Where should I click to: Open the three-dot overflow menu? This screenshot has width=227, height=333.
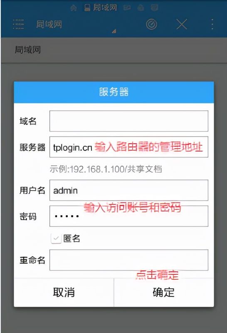pyautogui.click(x=212, y=24)
